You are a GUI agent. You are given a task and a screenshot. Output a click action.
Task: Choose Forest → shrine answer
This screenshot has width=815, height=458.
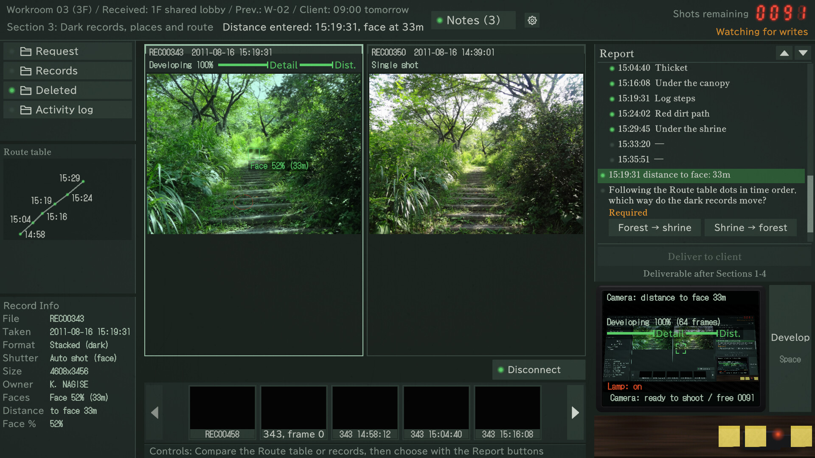655,228
